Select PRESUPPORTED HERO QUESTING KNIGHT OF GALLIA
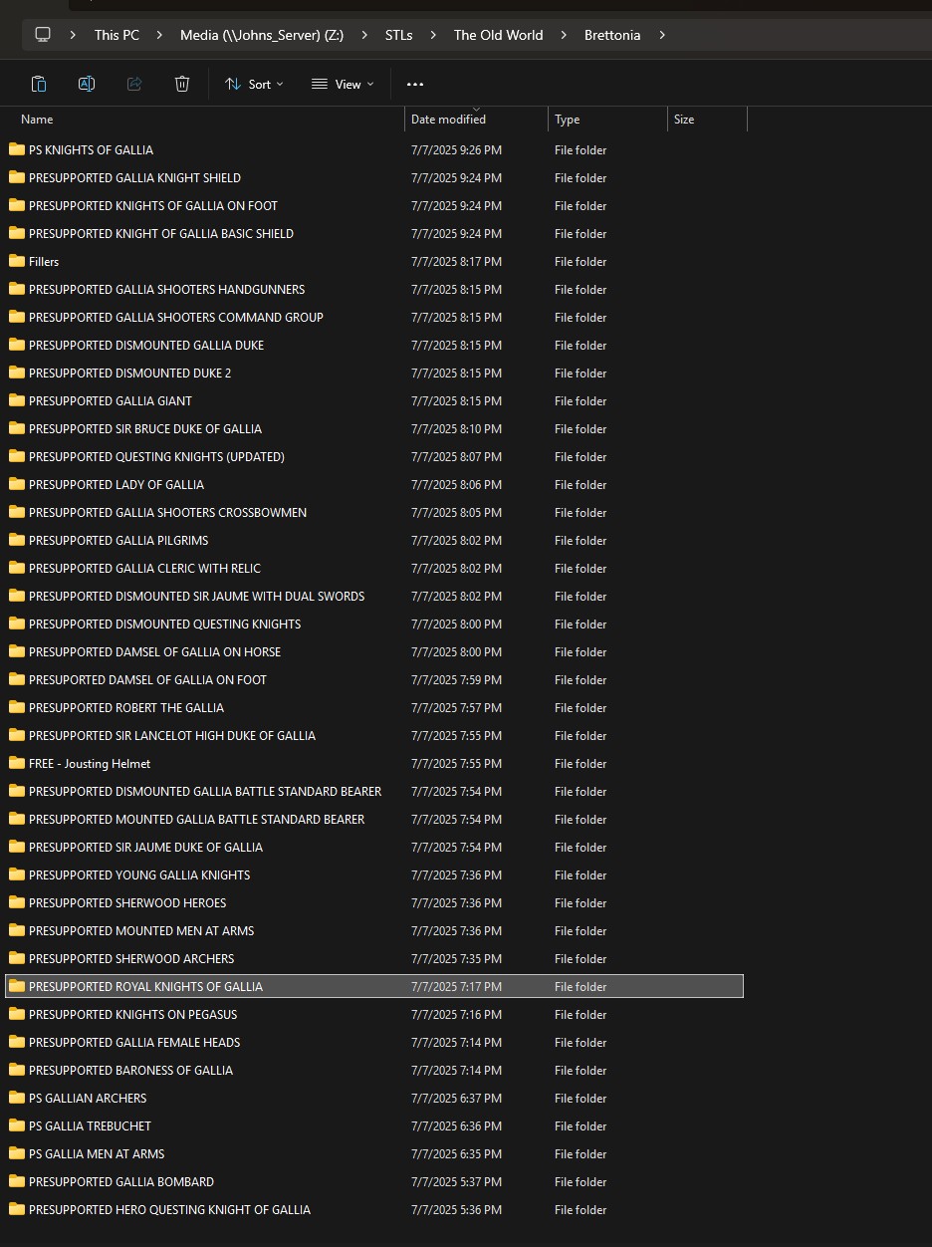932x1247 pixels. pos(169,1209)
